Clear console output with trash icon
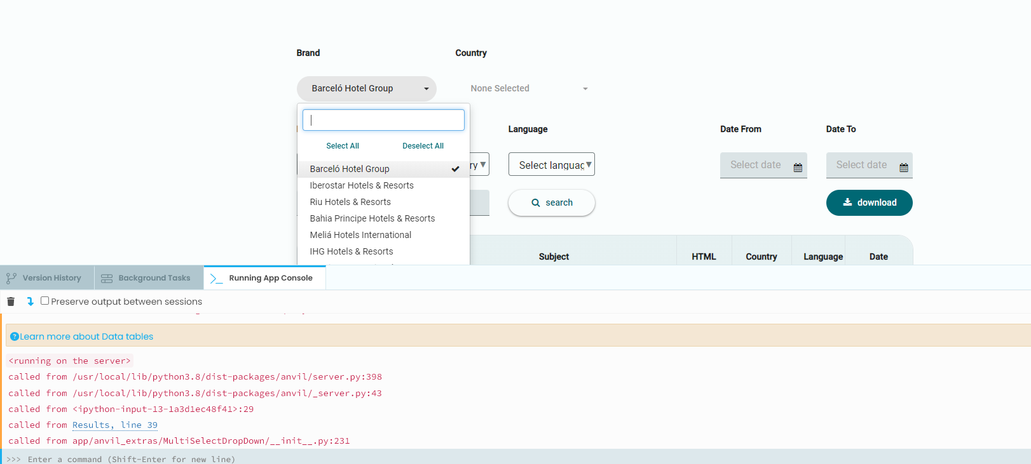Viewport: 1031px width, 464px height. (11, 302)
